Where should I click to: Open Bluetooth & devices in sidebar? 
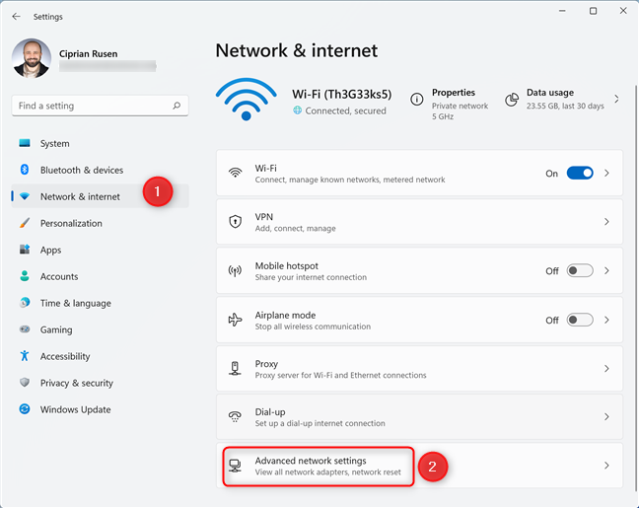click(100, 170)
